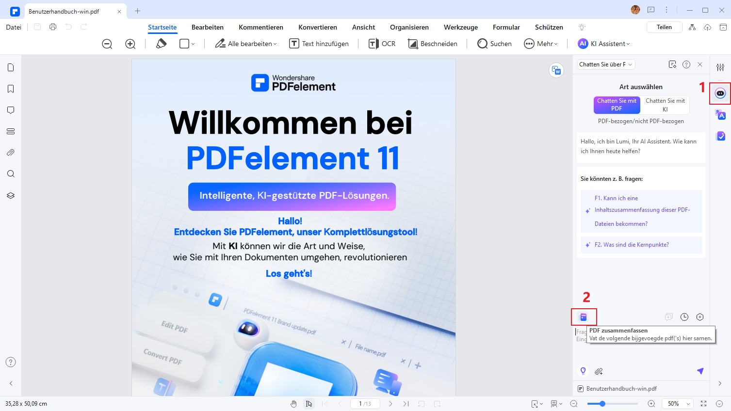731x411 pixels.
Task: Click the upload to cloud icon
Action: [x=708, y=27]
